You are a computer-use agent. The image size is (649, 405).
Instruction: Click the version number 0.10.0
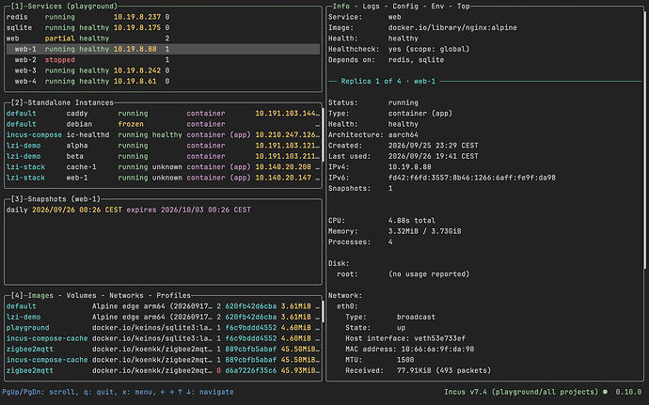[628, 392]
